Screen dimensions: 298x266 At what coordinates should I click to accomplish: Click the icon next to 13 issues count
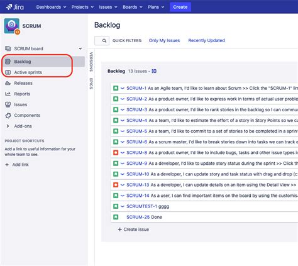[x=154, y=71]
